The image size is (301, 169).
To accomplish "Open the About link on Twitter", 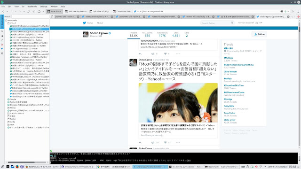I will [x=100, y=23].
